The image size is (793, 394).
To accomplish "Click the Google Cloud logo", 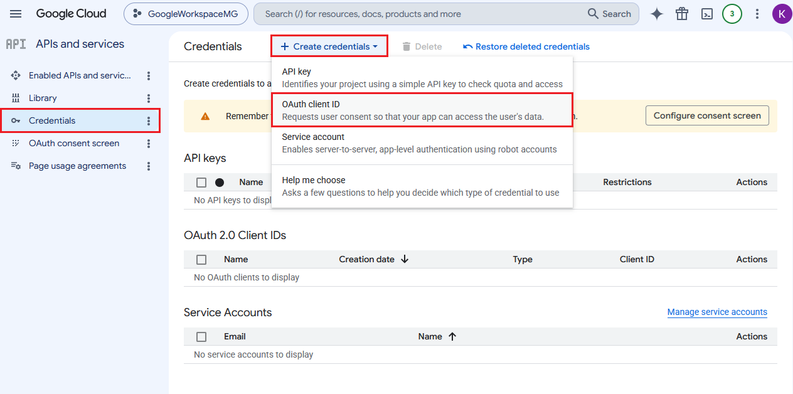I will 71,14.
